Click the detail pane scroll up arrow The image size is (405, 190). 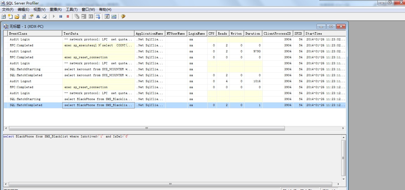pos(343,137)
